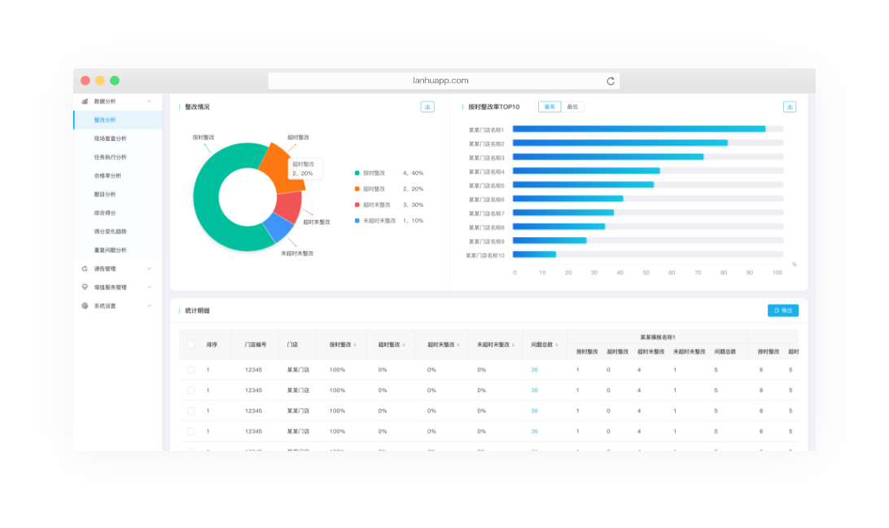The height and width of the screenshot is (528, 889).
Task: Collapse the 数据分析 menu chevron
Action: (149, 102)
